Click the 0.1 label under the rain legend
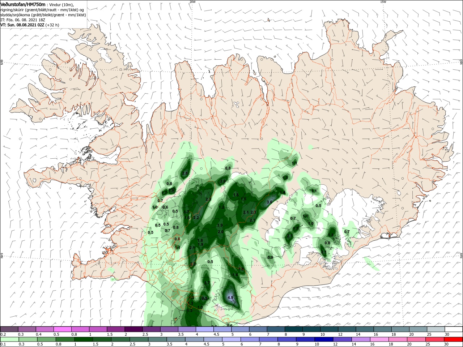The height and width of the screenshot is (347, 463). 3,344
